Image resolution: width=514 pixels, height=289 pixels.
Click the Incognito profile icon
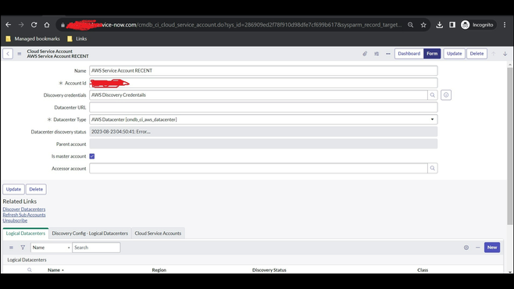point(477,24)
